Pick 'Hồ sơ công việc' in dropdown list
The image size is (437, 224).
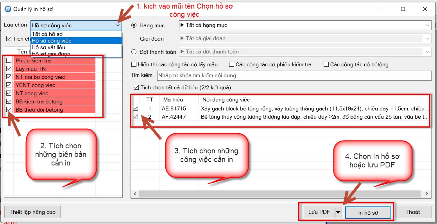pos(51,41)
